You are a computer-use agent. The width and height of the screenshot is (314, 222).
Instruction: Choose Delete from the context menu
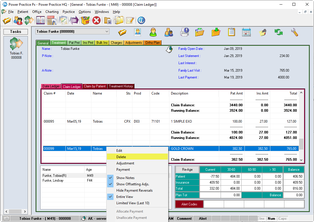point(121,157)
